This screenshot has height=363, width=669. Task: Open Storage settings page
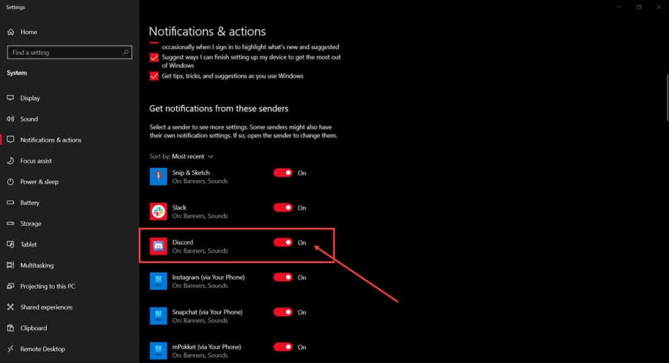pyautogui.click(x=31, y=223)
